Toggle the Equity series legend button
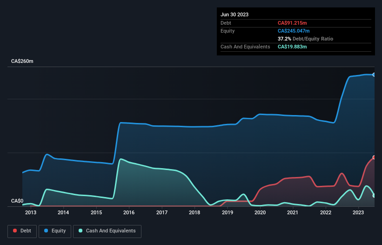 55,231
